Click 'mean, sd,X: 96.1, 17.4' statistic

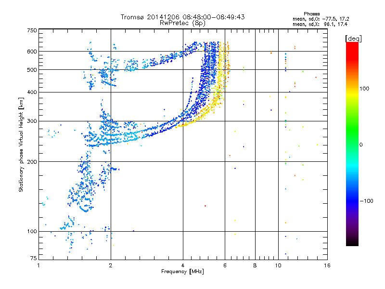(320, 24)
